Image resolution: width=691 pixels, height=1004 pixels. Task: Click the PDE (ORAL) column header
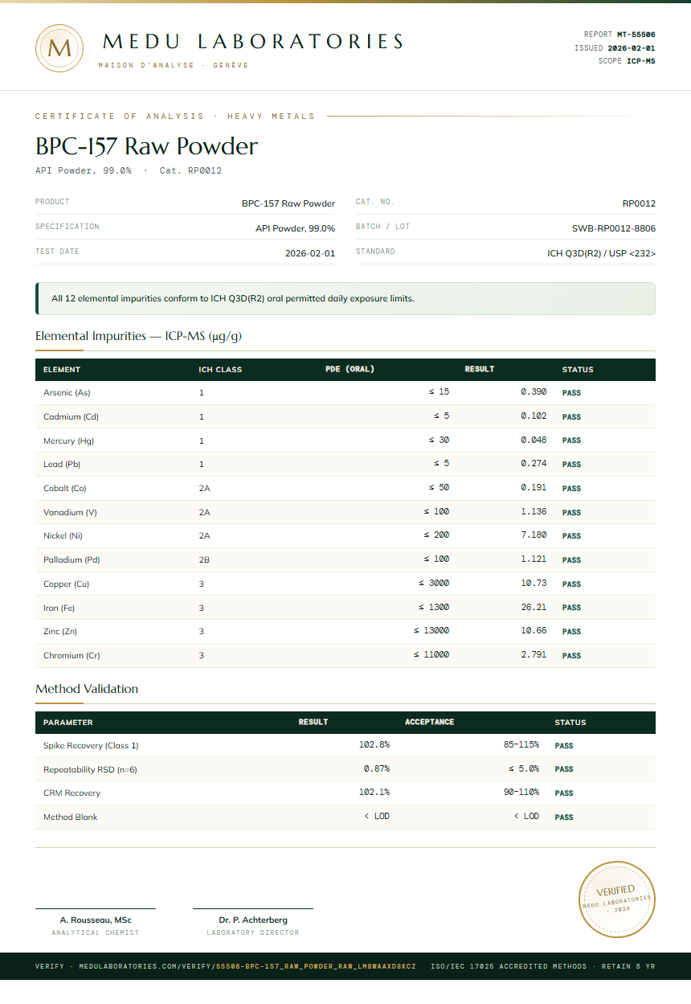point(350,370)
